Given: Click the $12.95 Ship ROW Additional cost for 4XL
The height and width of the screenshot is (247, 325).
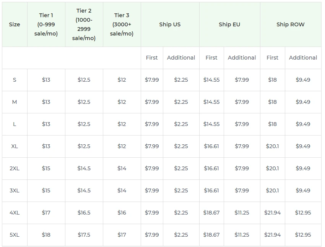Looking at the screenshot, I should [x=303, y=213].
